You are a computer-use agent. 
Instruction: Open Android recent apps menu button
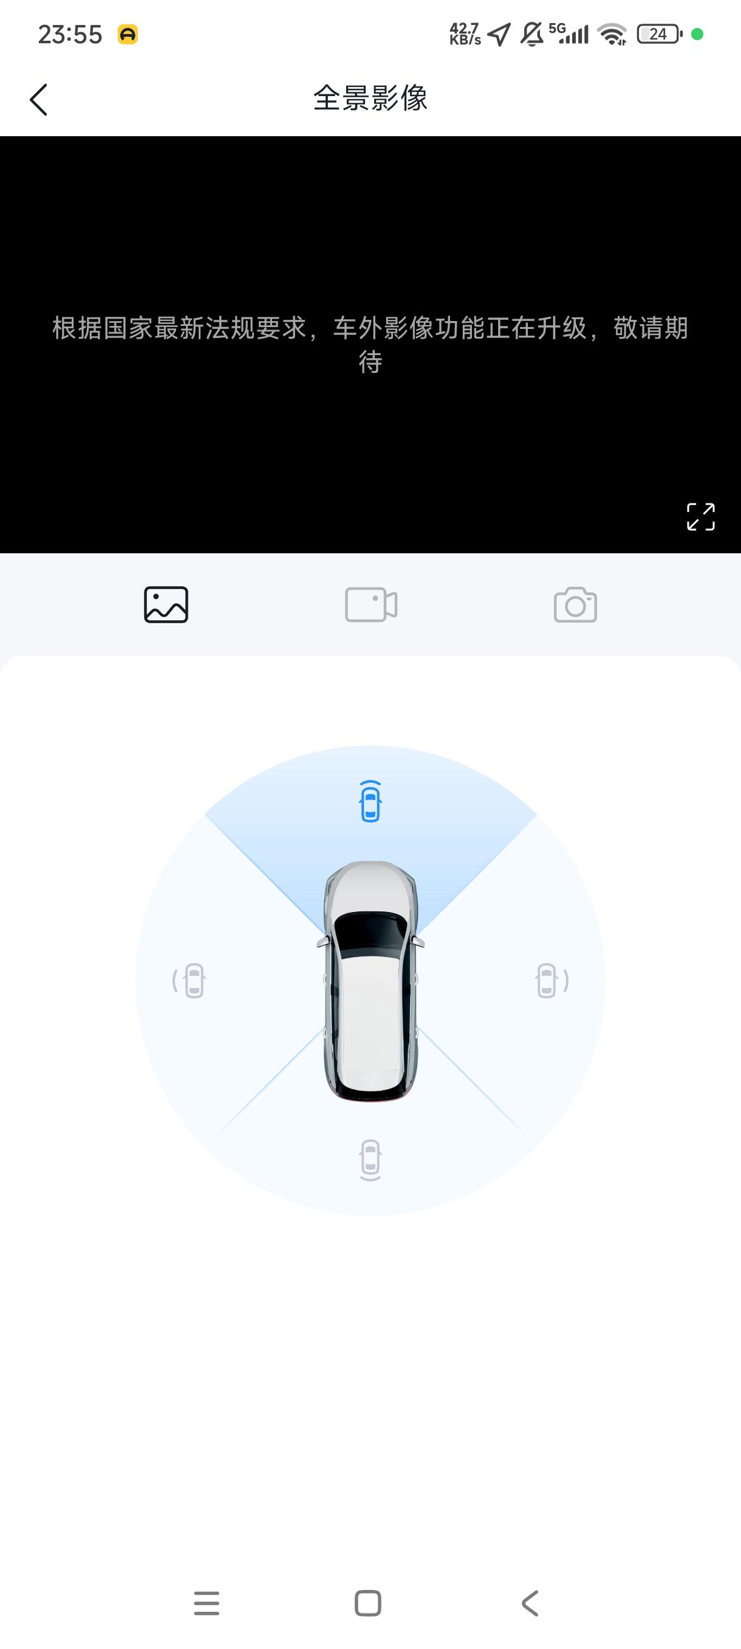tap(207, 1603)
